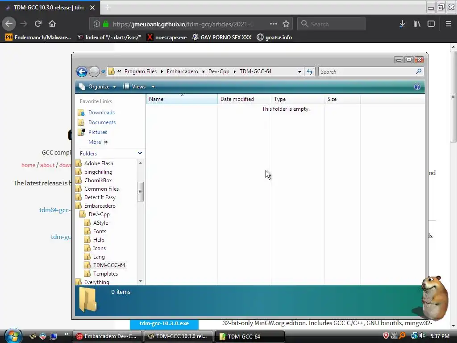Select Icons folder in tree

pyautogui.click(x=99, y=248)
